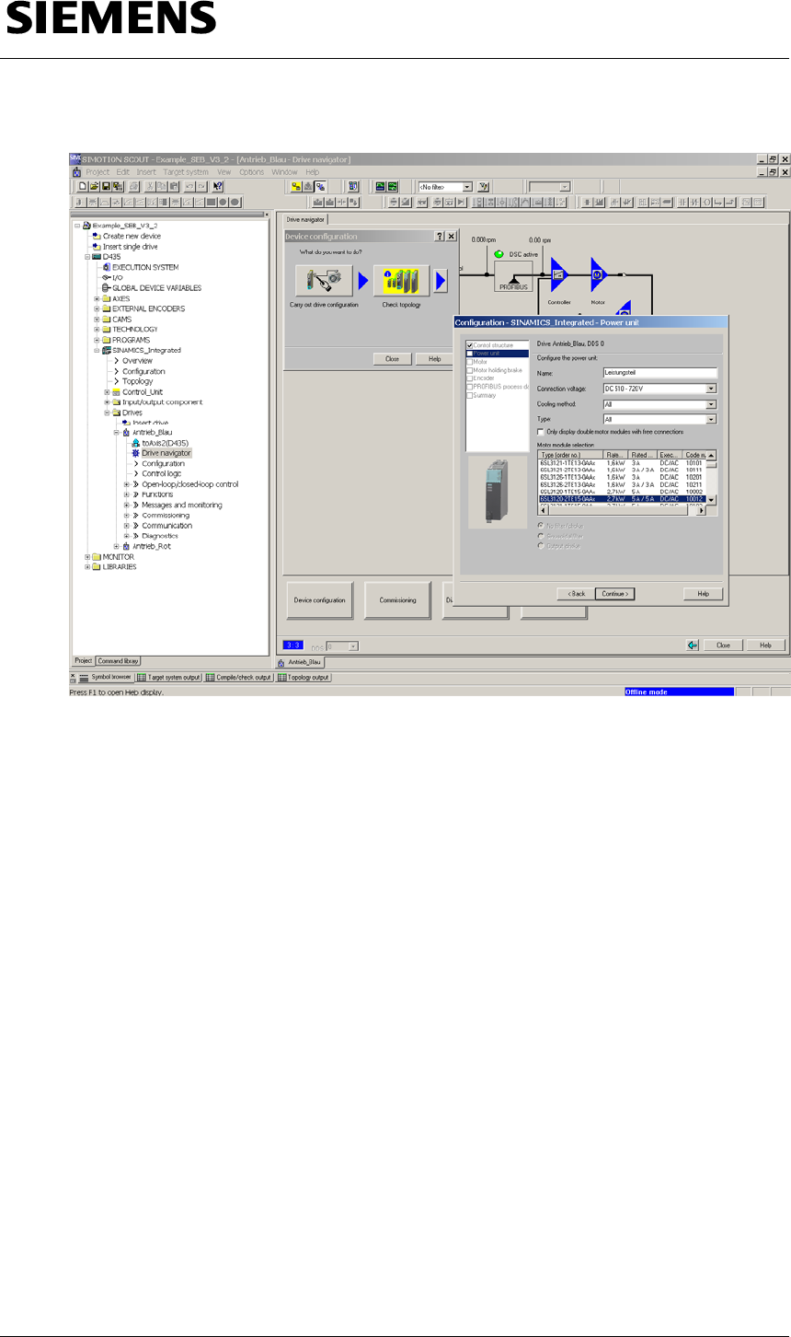Open the No filter dropdown in toolbar

pyautogui.click(x=467, y=186)
